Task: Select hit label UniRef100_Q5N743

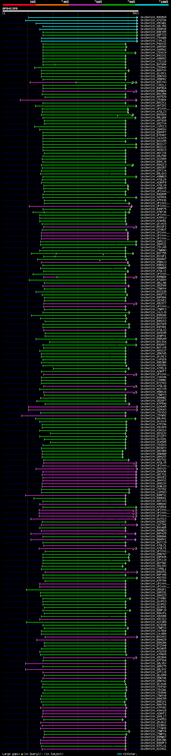Action: [153, 76]
